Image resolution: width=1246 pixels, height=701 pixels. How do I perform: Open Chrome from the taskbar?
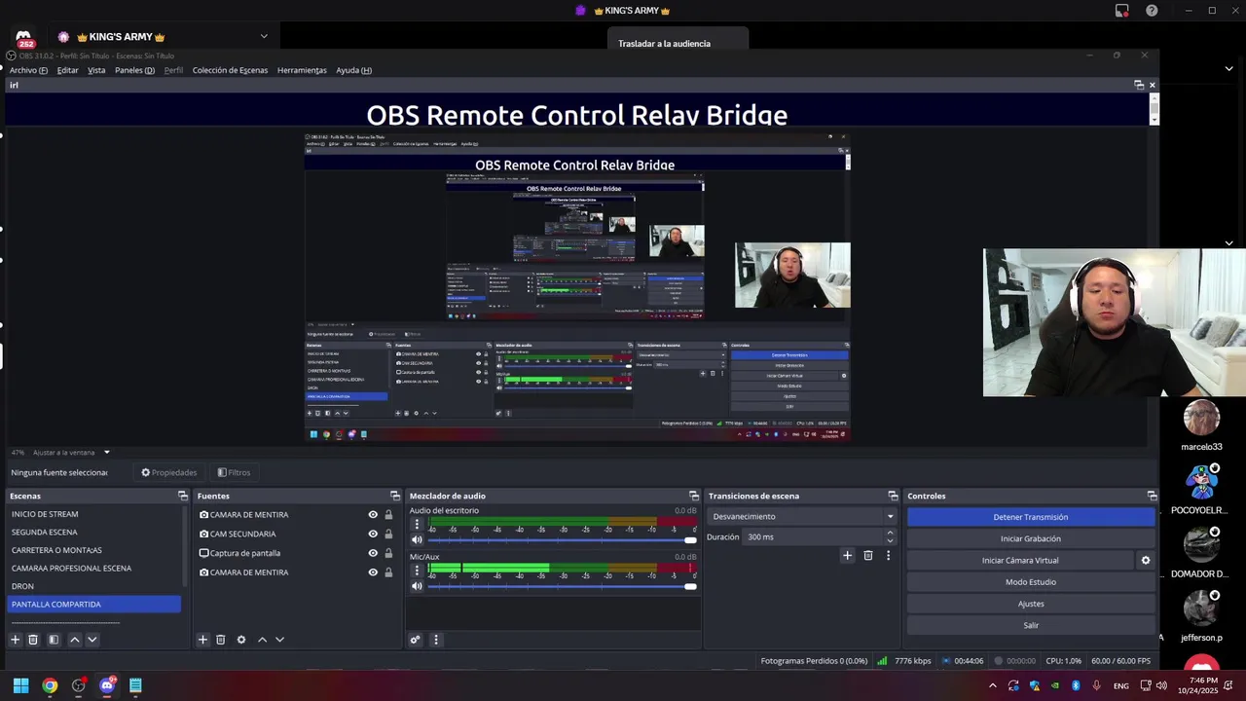point(50,685)
